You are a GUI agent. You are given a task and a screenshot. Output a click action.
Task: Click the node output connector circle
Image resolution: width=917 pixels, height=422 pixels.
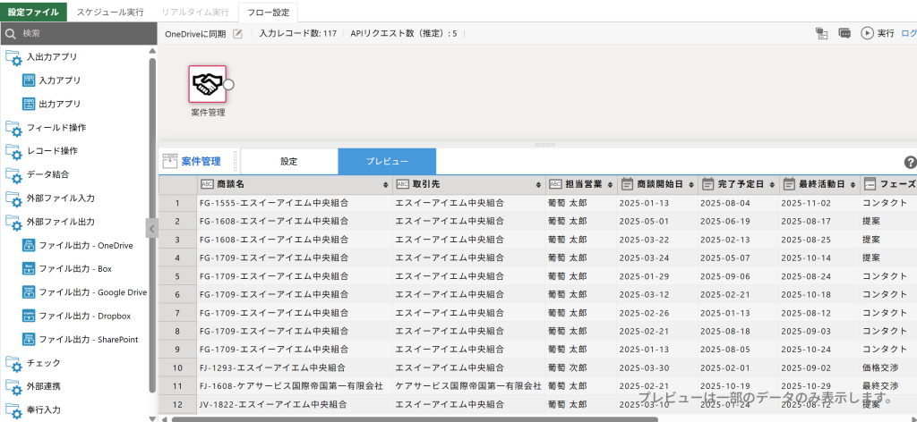(228, 85)
